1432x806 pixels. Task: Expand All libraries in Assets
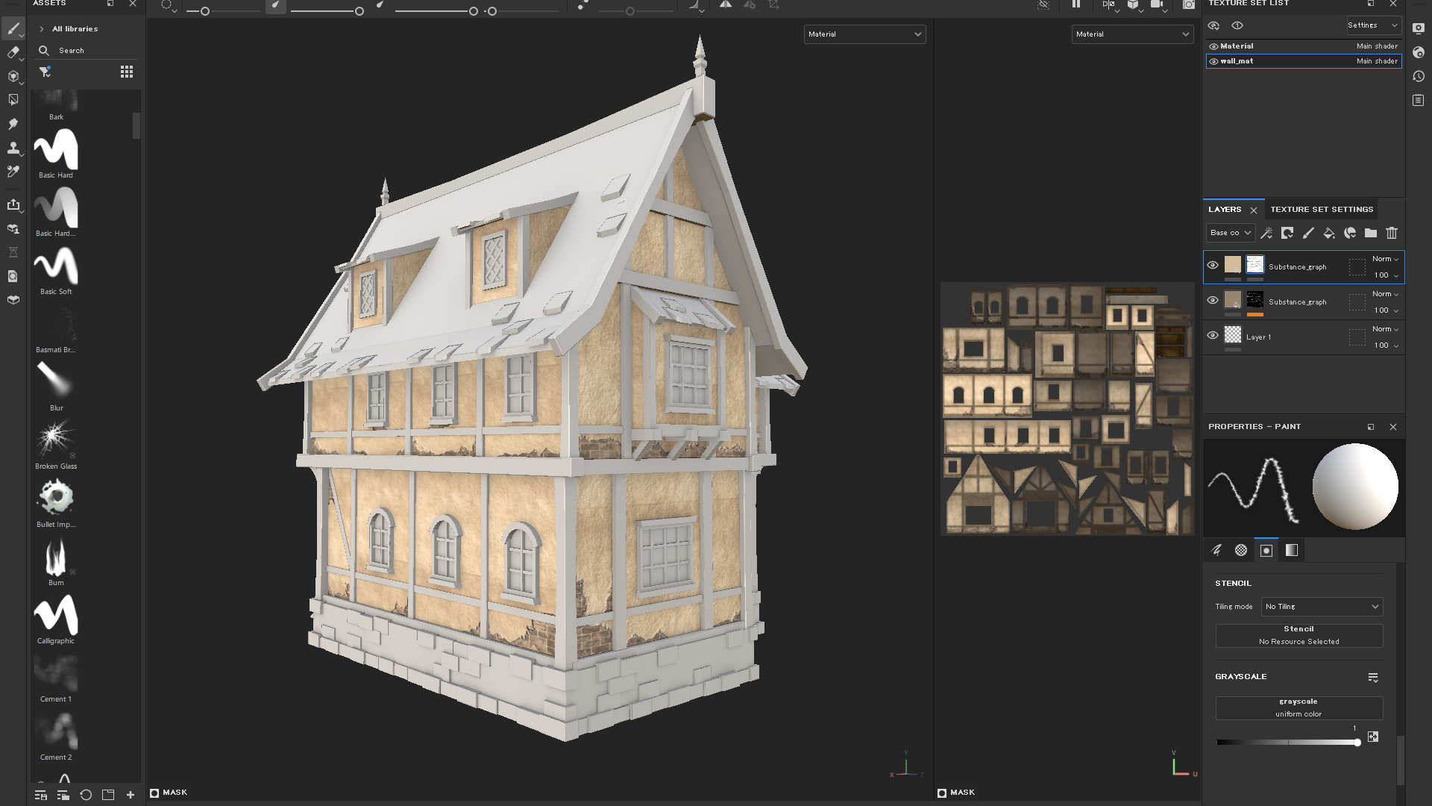tap(41, 29)
